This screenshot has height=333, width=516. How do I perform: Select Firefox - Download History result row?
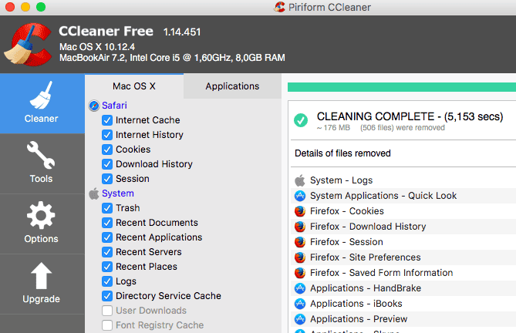[403, 227]
